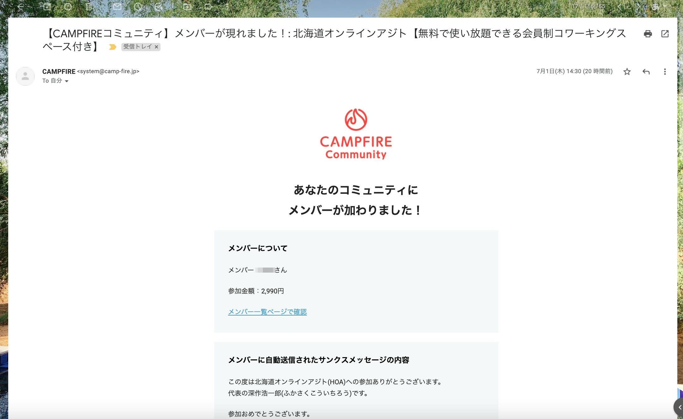Click sender address system@camp-fire.jp
Image resolution: width=683 pixels, height=419 pixels.
(108, 71)
